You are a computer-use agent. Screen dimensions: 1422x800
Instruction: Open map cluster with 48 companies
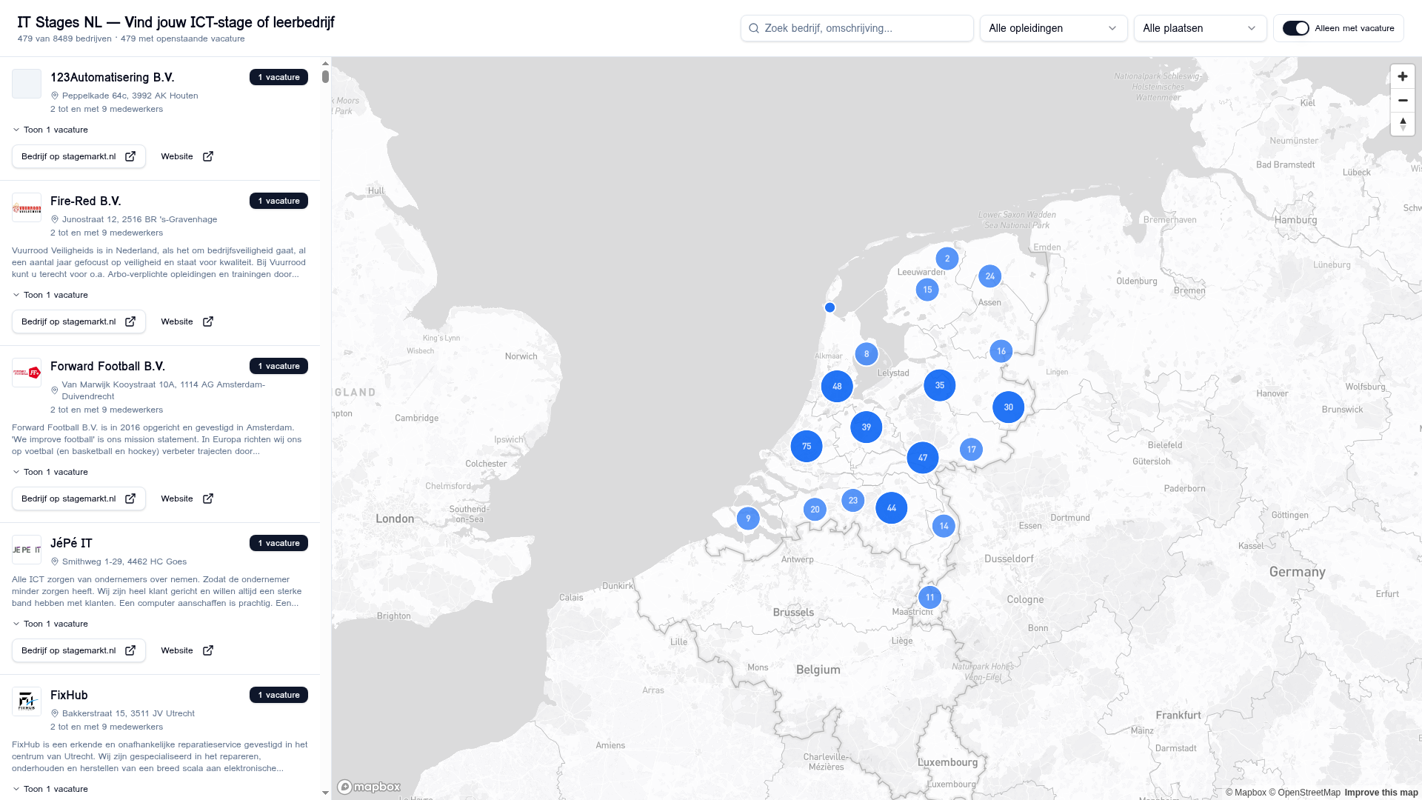837,387
